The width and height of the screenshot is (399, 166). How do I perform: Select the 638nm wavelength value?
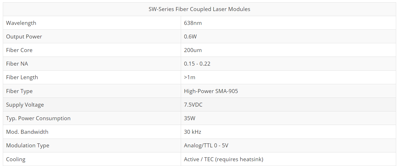[x=193, y=23]
